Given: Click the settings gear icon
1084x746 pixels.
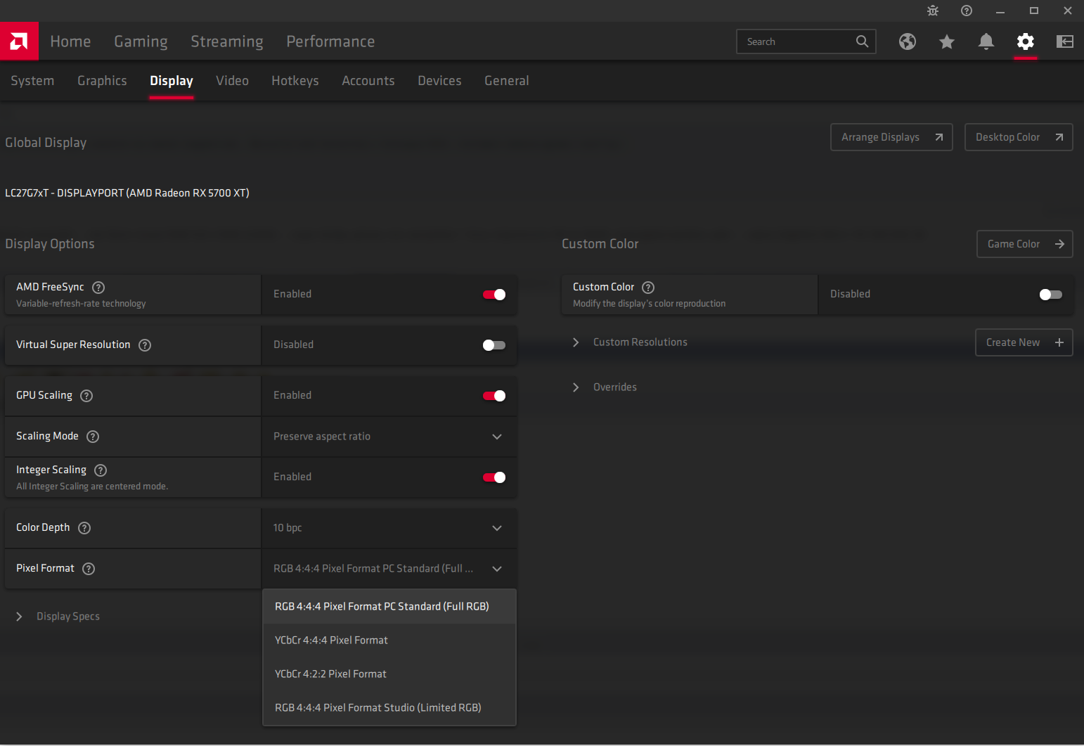Looking at the screenshot, I should tap(1026, 41).
